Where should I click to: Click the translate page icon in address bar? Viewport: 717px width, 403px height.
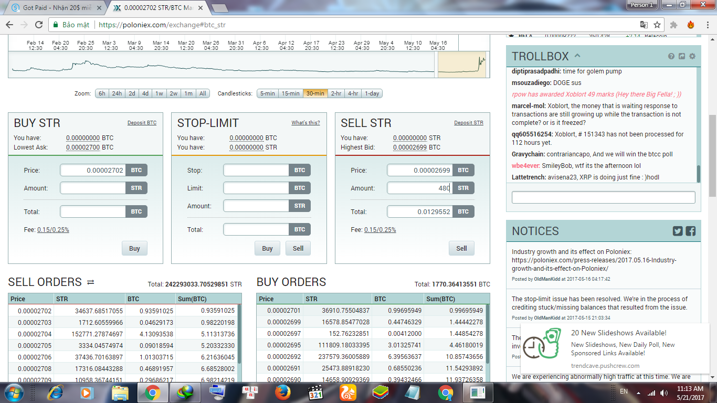click(644, 25)
